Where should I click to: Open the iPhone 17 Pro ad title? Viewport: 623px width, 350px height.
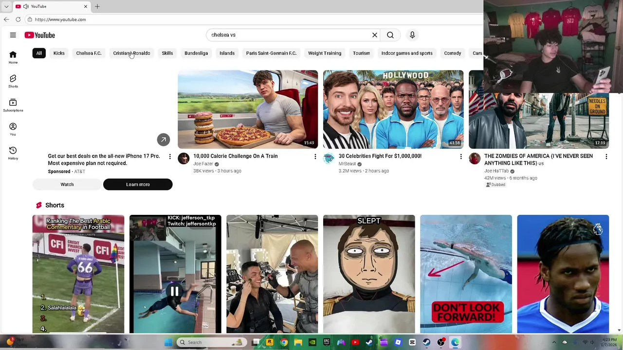(104, 159)
